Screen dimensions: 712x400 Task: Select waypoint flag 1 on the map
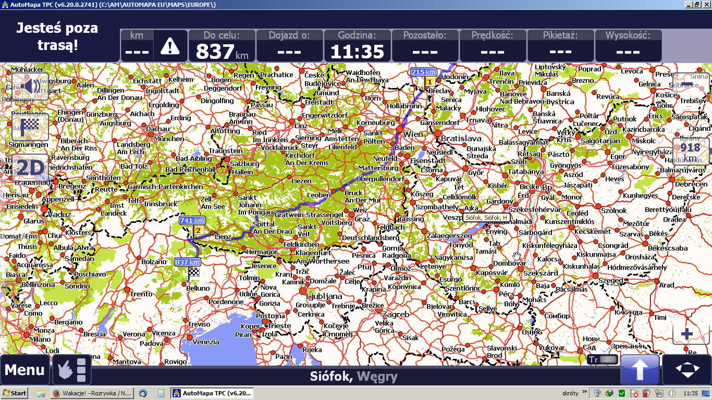tap(429, 82)
